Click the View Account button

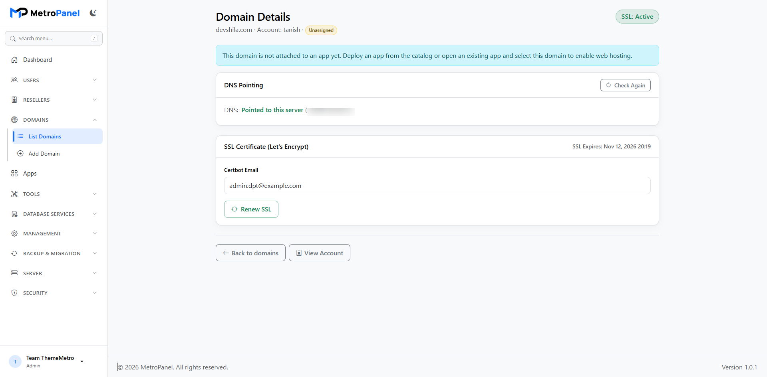pyautogui.click(x=320, y=253)
